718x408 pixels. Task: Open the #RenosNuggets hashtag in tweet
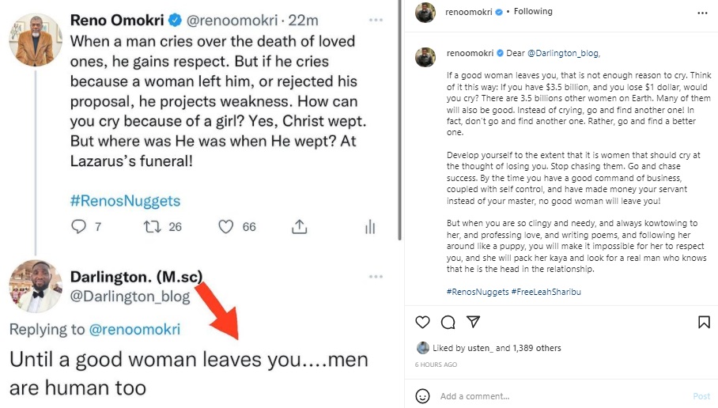point(125,200)
